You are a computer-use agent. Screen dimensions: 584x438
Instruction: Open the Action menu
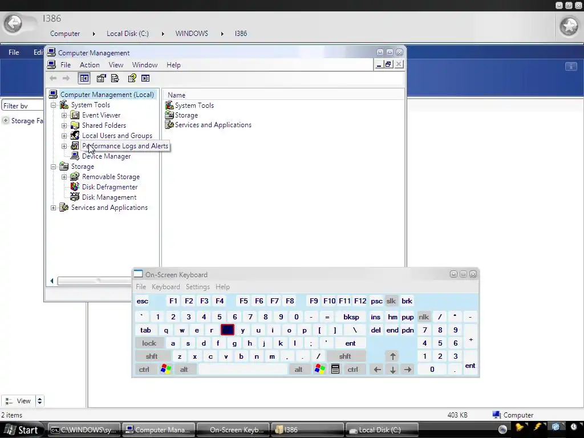tap(90, 65)
